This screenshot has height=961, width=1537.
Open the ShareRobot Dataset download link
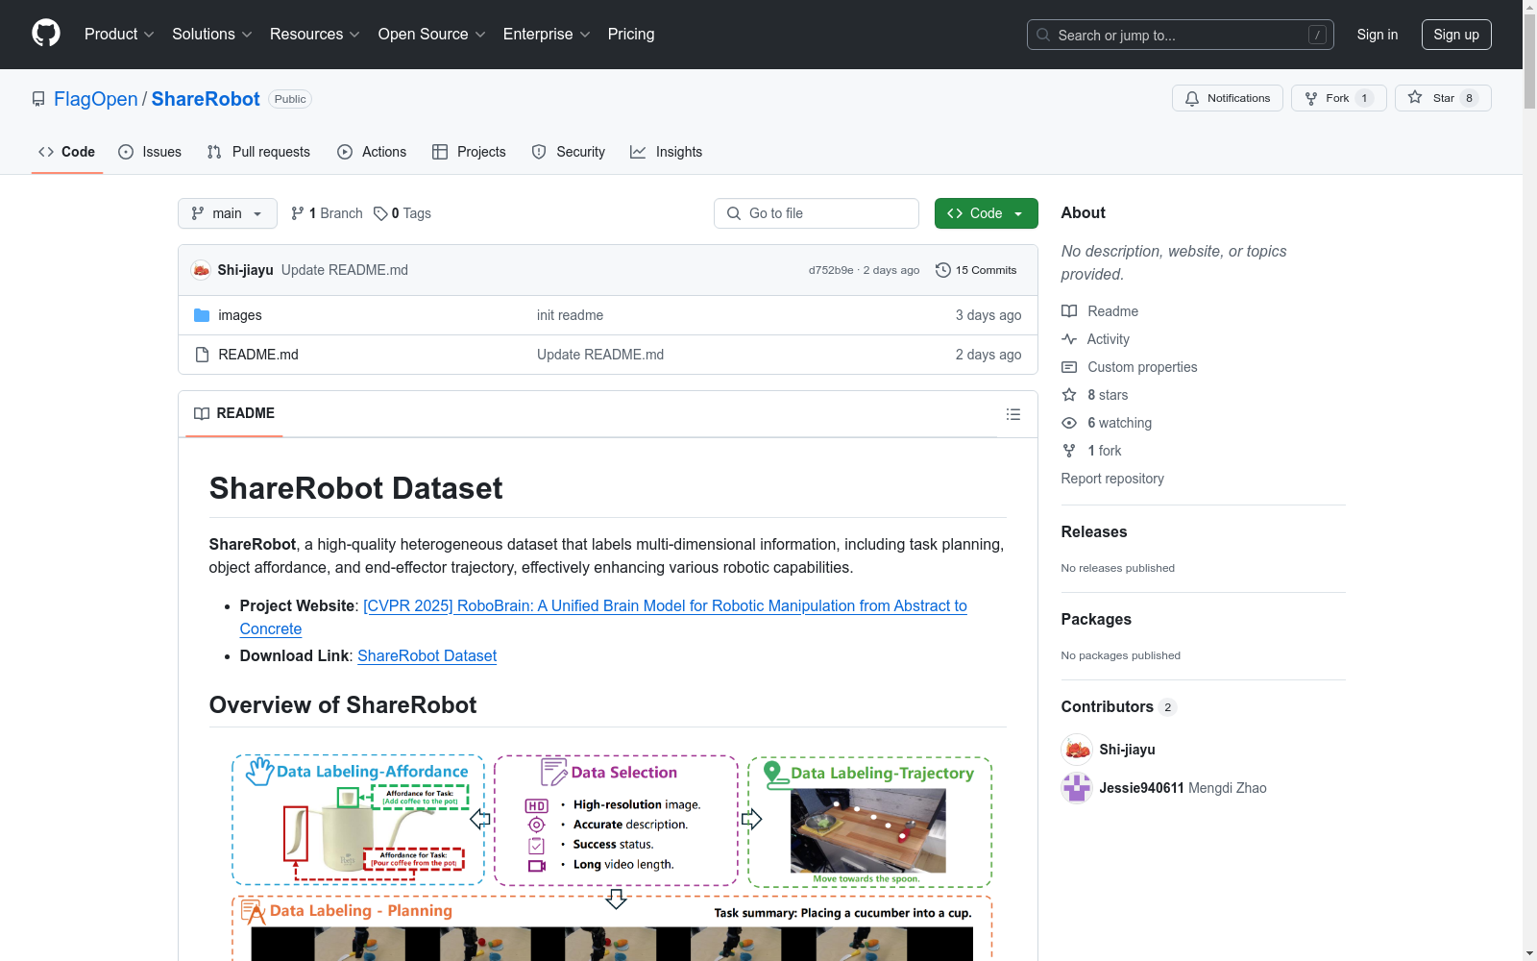[427, 655]
